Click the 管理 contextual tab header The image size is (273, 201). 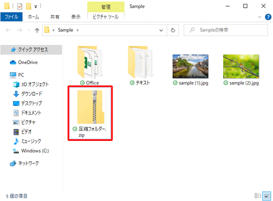click(x=106, y=7)
